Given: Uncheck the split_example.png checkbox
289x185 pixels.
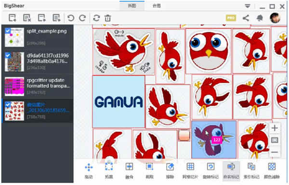Looking at the screenshot, I should [8, 31].
